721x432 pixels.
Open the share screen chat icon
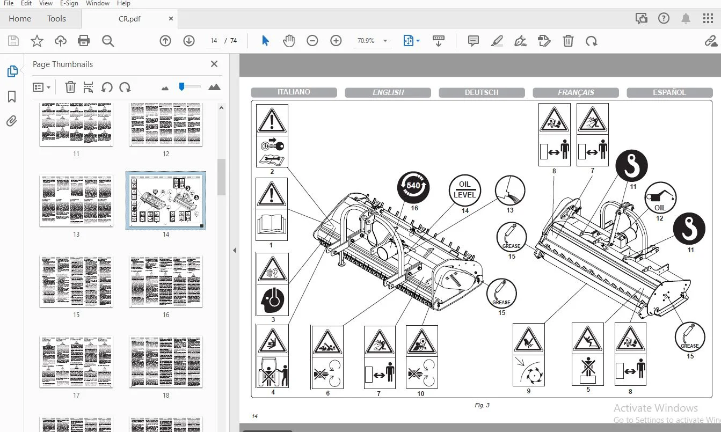[642, 18]
